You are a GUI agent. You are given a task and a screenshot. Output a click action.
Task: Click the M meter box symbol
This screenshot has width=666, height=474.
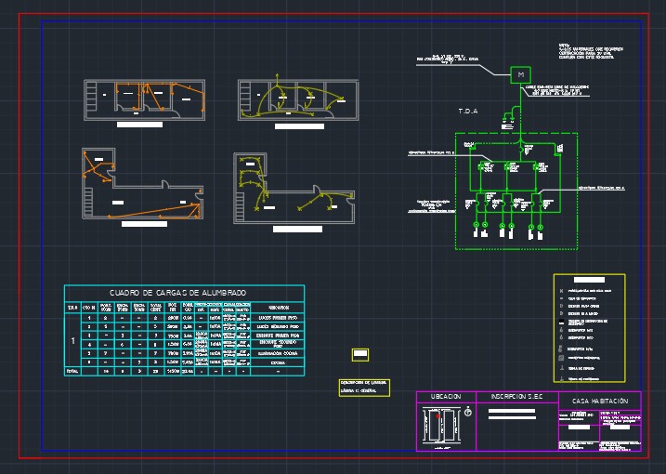[x=520, y=72]
